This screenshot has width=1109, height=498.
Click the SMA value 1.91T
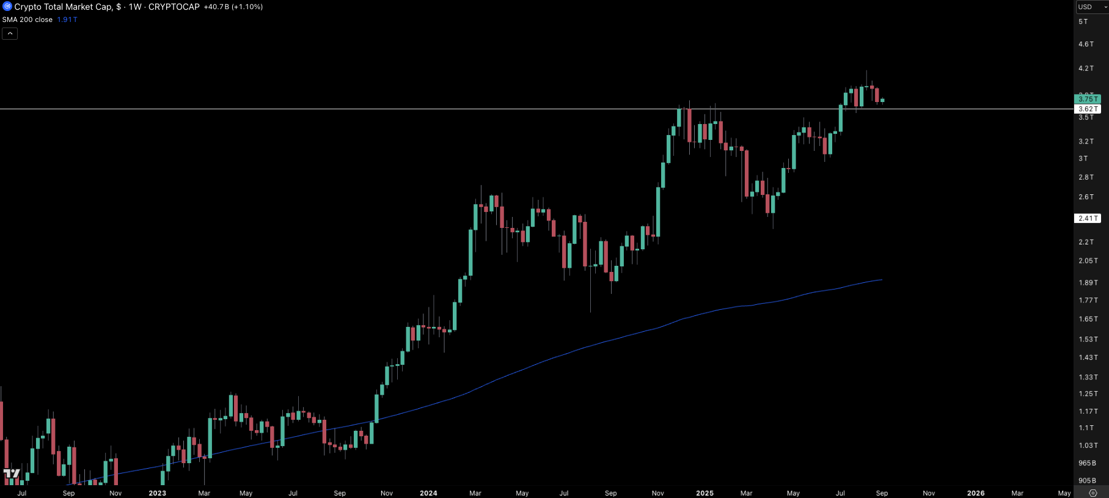(67, 20)
